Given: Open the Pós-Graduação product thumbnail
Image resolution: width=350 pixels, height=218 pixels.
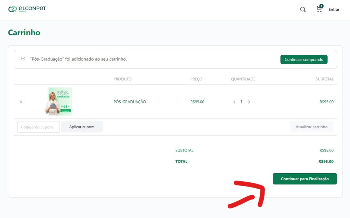Looking at the screenshot, I should (58, 101).
